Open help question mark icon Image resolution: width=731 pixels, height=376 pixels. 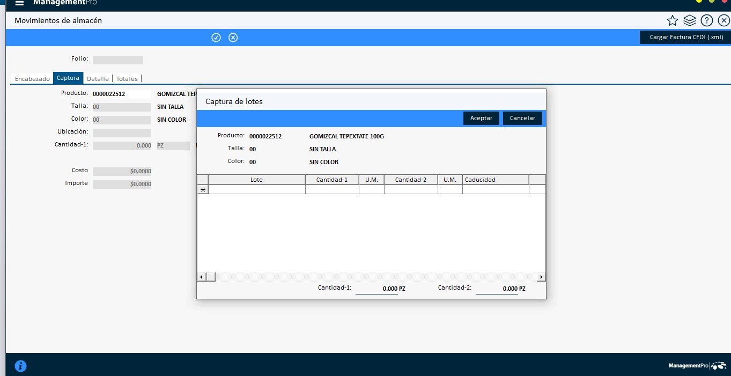point(707,21)
